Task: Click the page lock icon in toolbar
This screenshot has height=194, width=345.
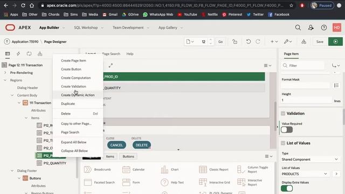Action: pos(235,41)
